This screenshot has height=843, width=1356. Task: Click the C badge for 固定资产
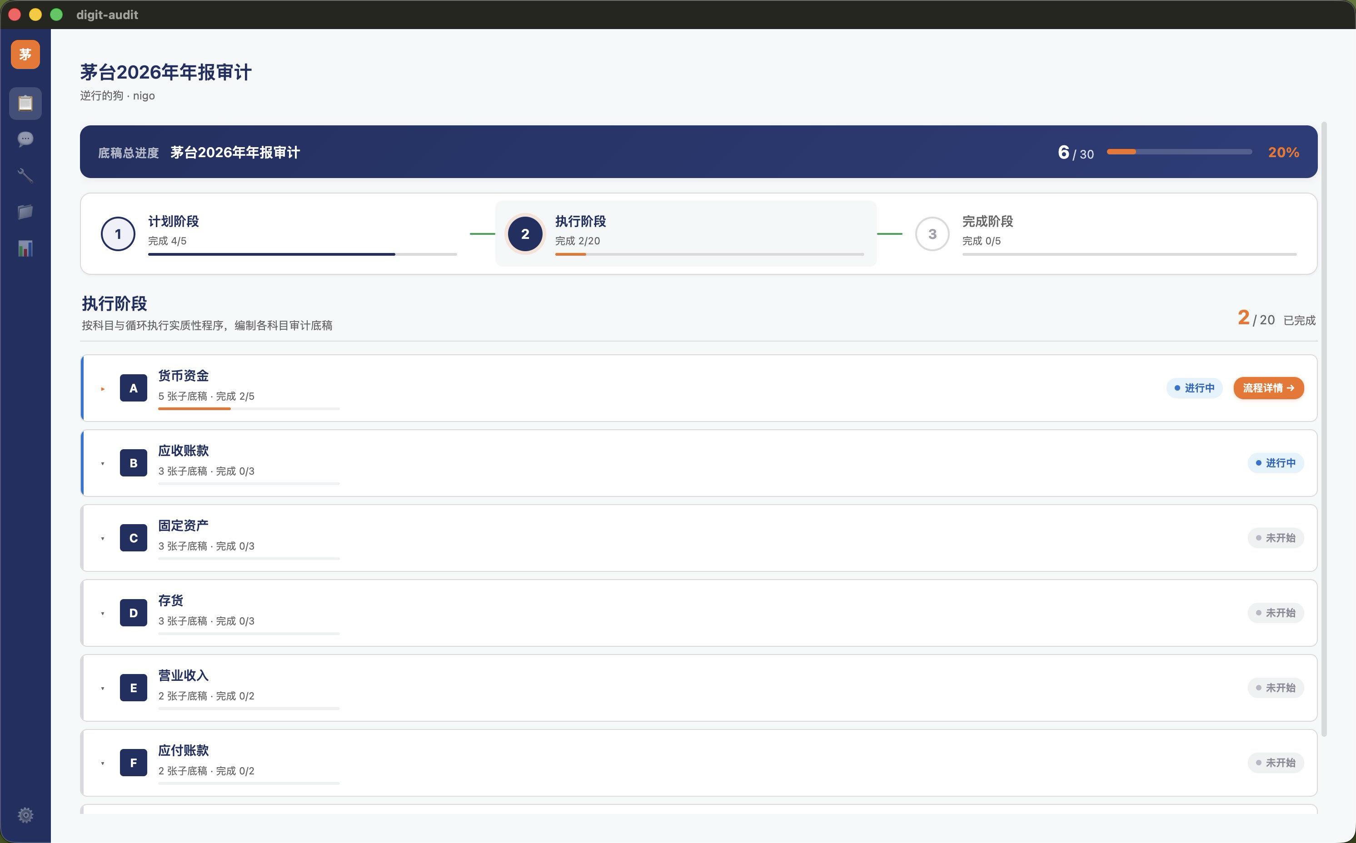point(133,538)
